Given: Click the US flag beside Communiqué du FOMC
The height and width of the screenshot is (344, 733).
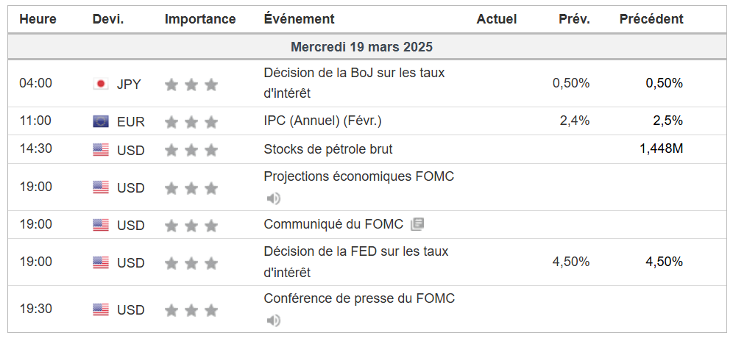Looking at the screenshot, I should pyautogui.click(x=101, y=225).
